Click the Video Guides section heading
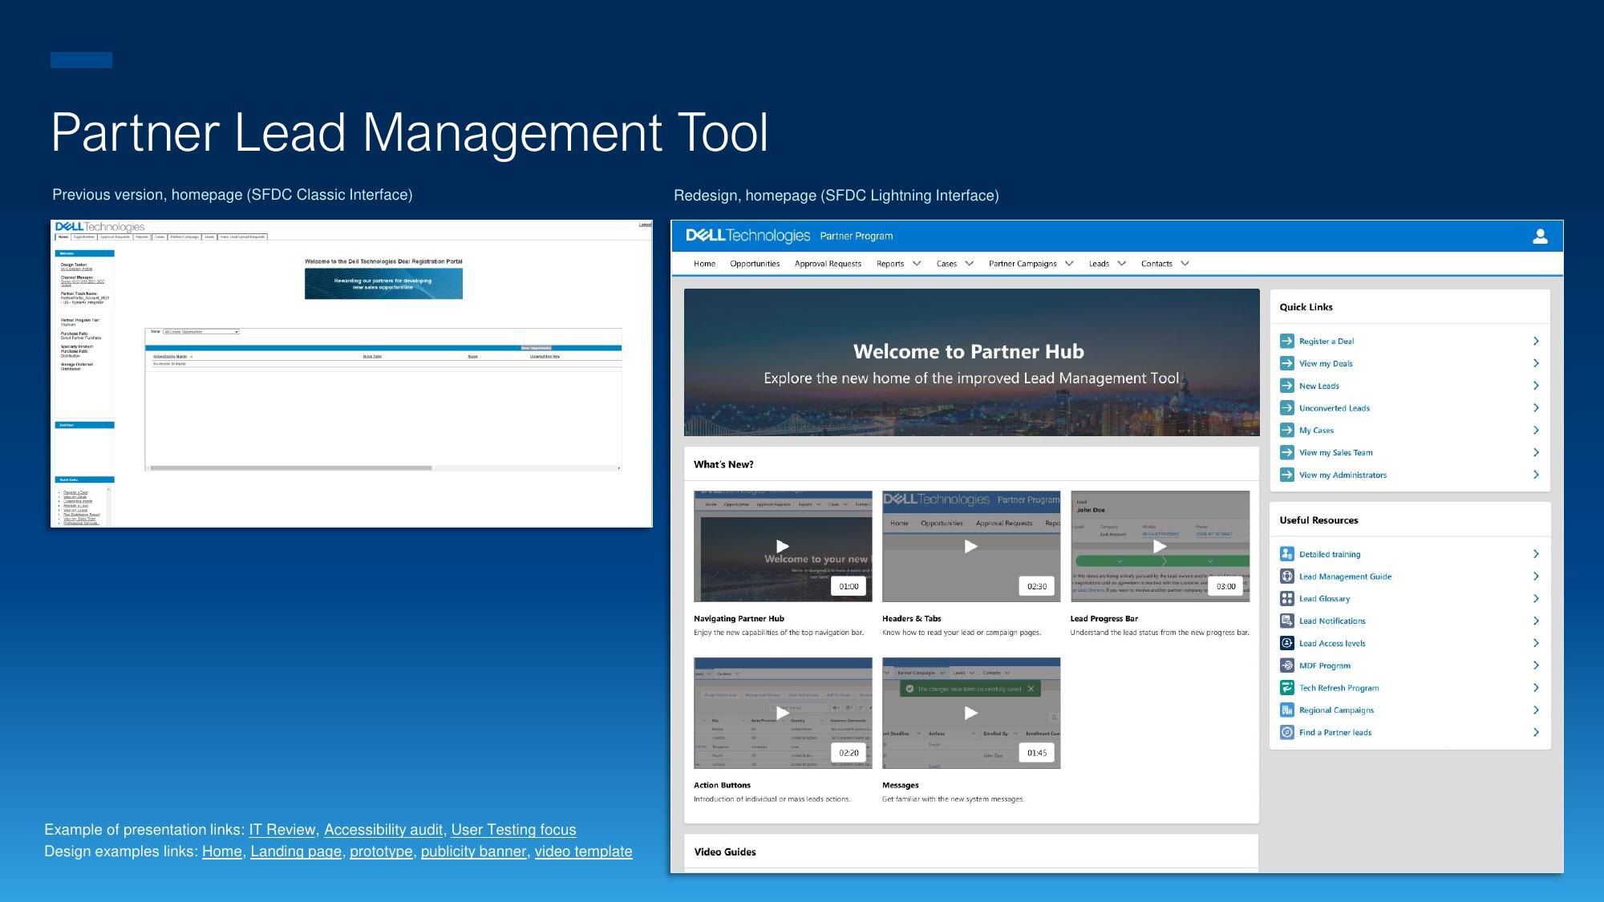 point(725,851)
